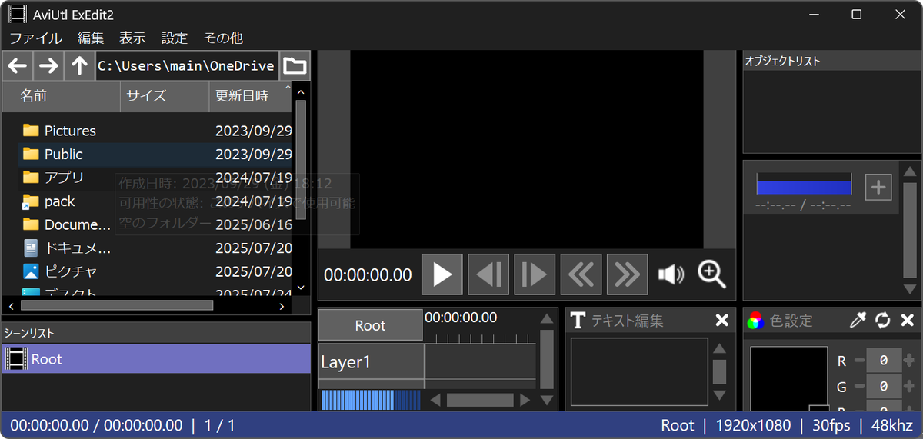Select the Docume... folder
This screenshot has width=923, height=439.
[154, 224]
